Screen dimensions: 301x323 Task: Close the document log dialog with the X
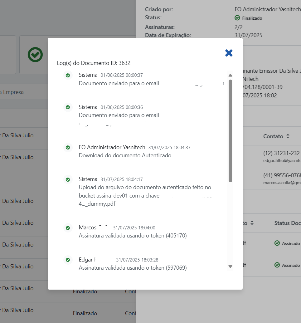click(229, 53)
